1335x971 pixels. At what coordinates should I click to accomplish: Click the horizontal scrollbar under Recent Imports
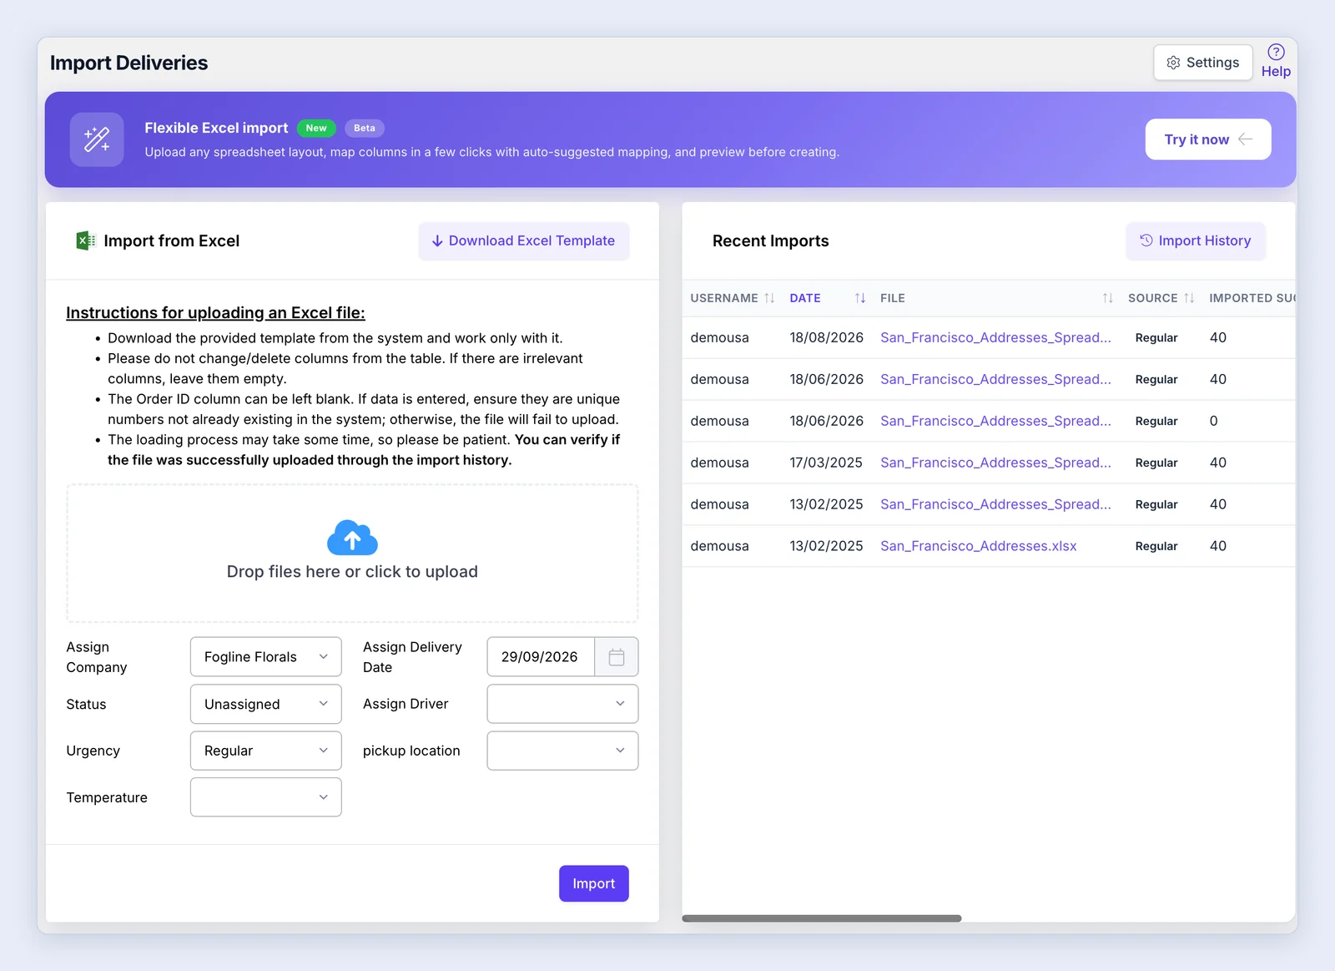click(x=821, y=918)
